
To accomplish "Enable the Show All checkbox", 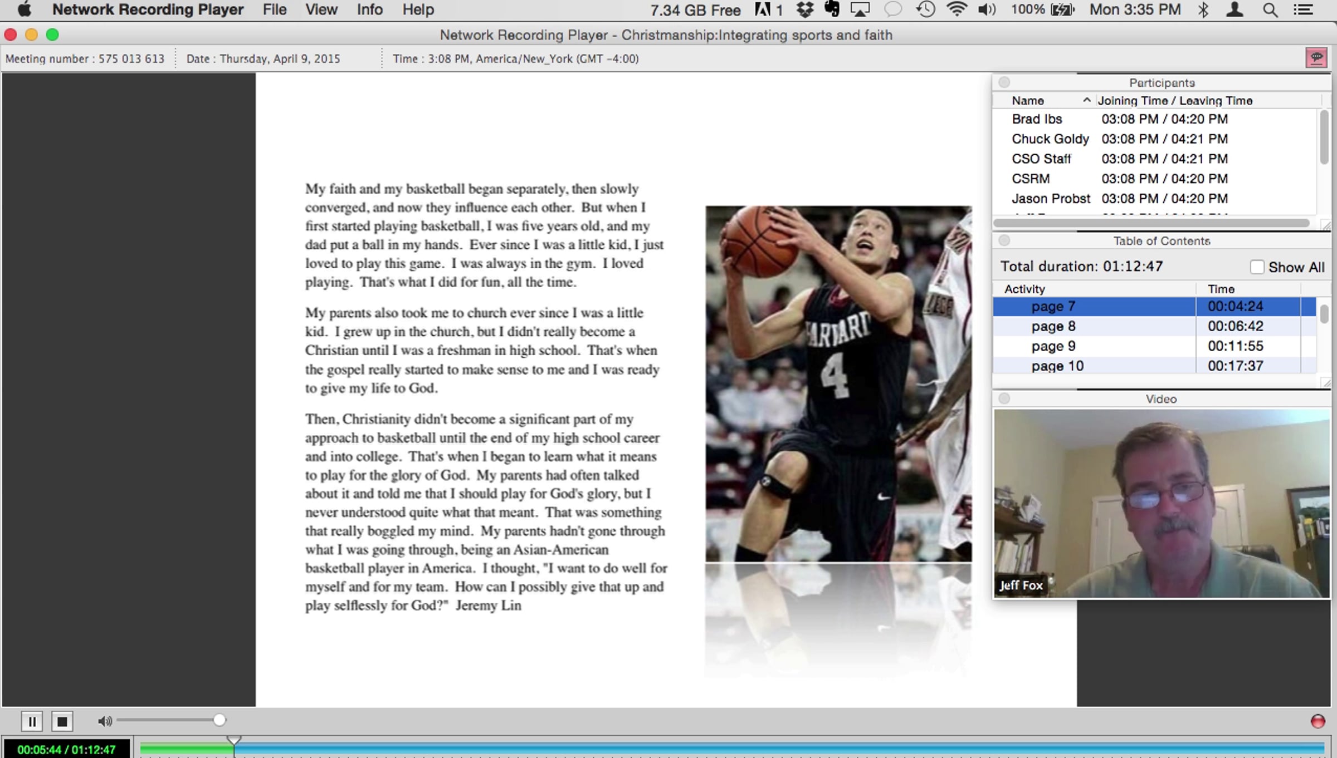I will tap(1257, 267).
